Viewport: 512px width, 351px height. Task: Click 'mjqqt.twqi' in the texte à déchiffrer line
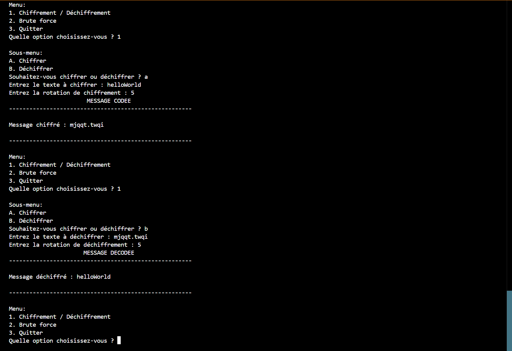pos(131,237)
